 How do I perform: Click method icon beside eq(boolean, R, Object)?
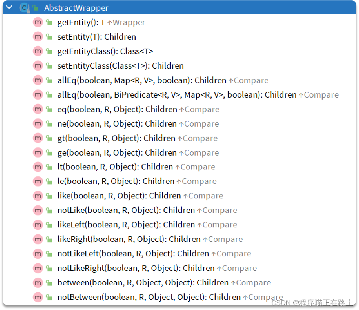[x=38, y=109]
